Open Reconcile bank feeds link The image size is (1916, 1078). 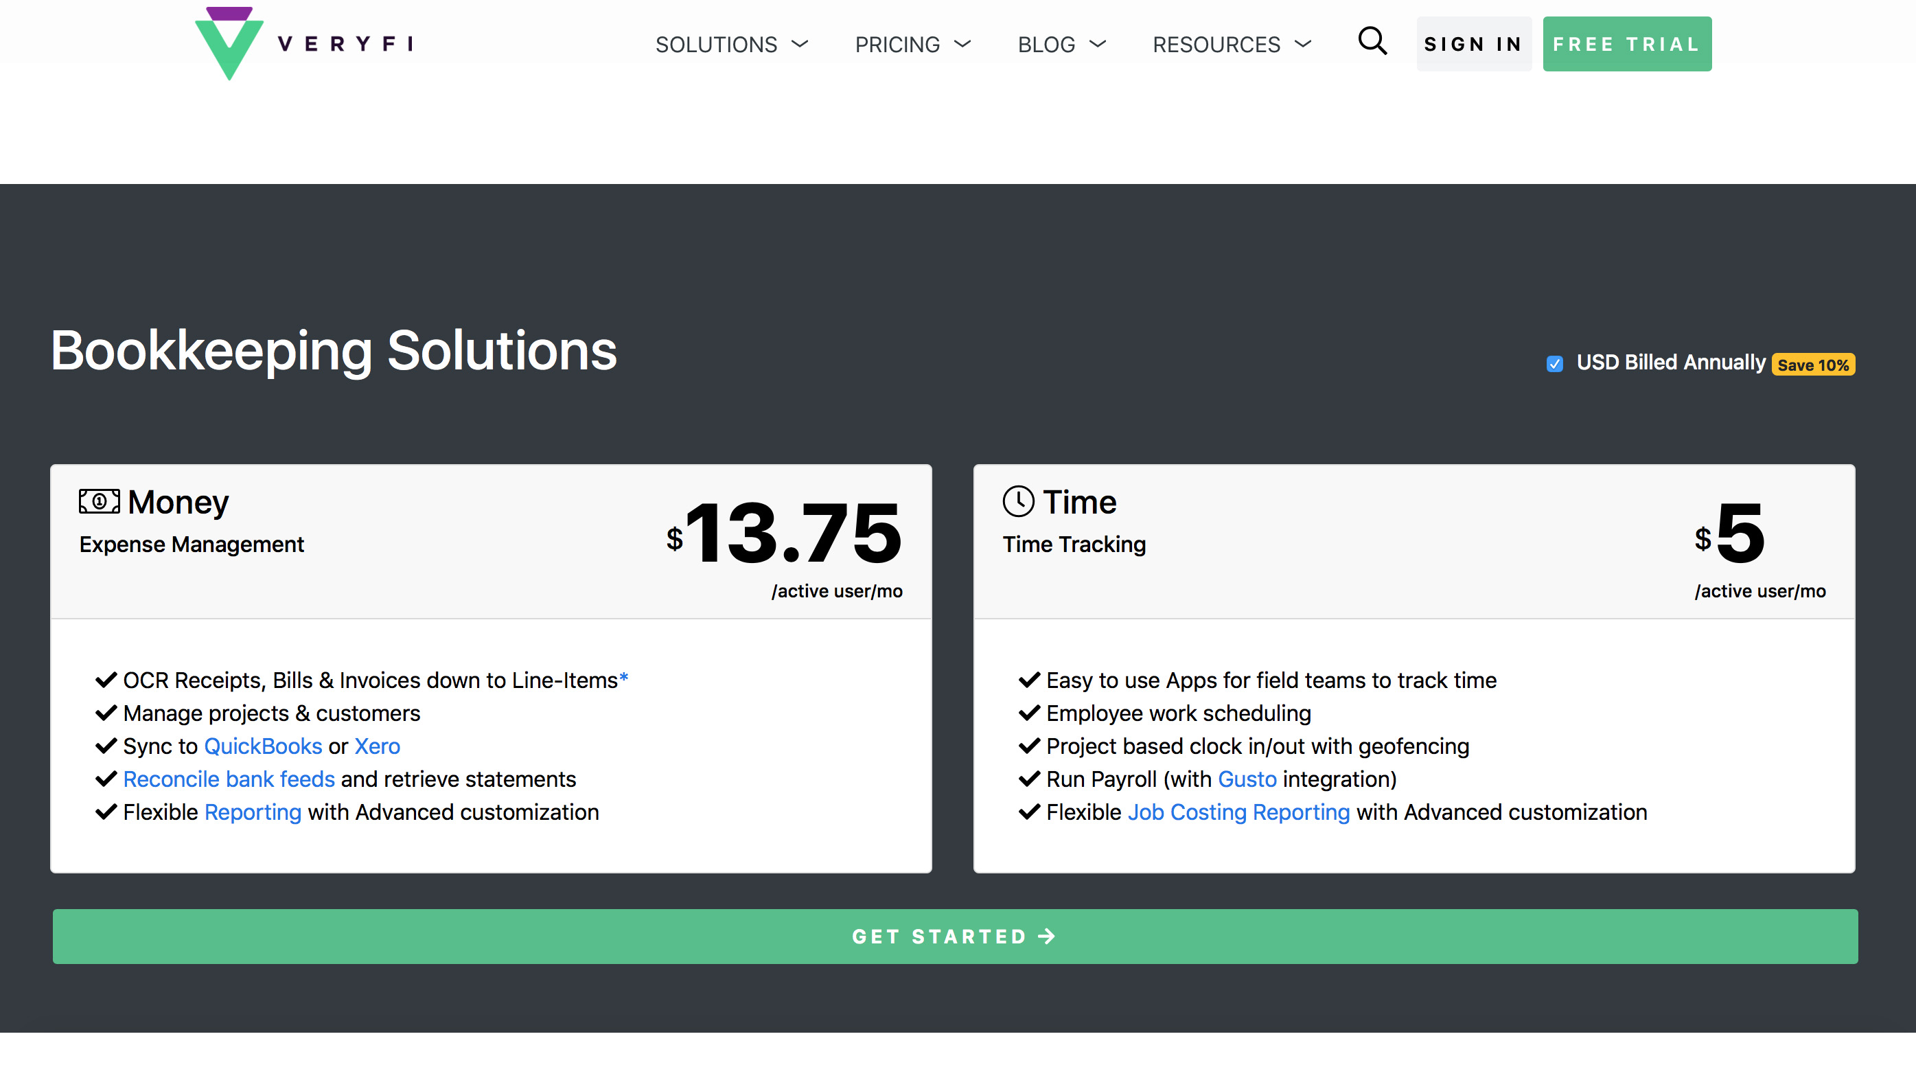click(229, 779)
